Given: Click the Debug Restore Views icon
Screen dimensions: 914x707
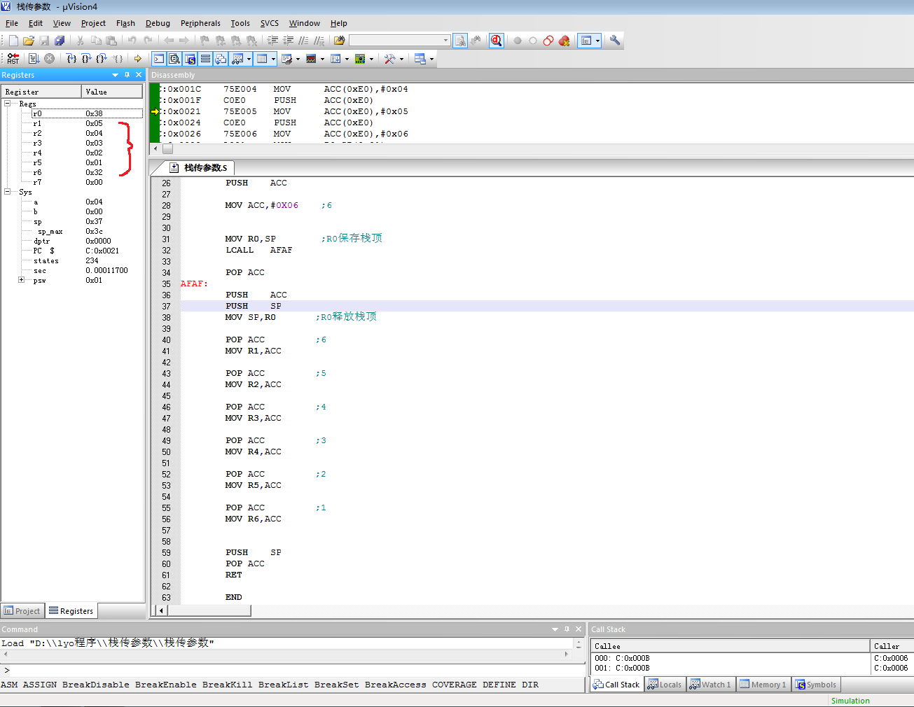Looking at the screenshot, I should pos(420,59).
